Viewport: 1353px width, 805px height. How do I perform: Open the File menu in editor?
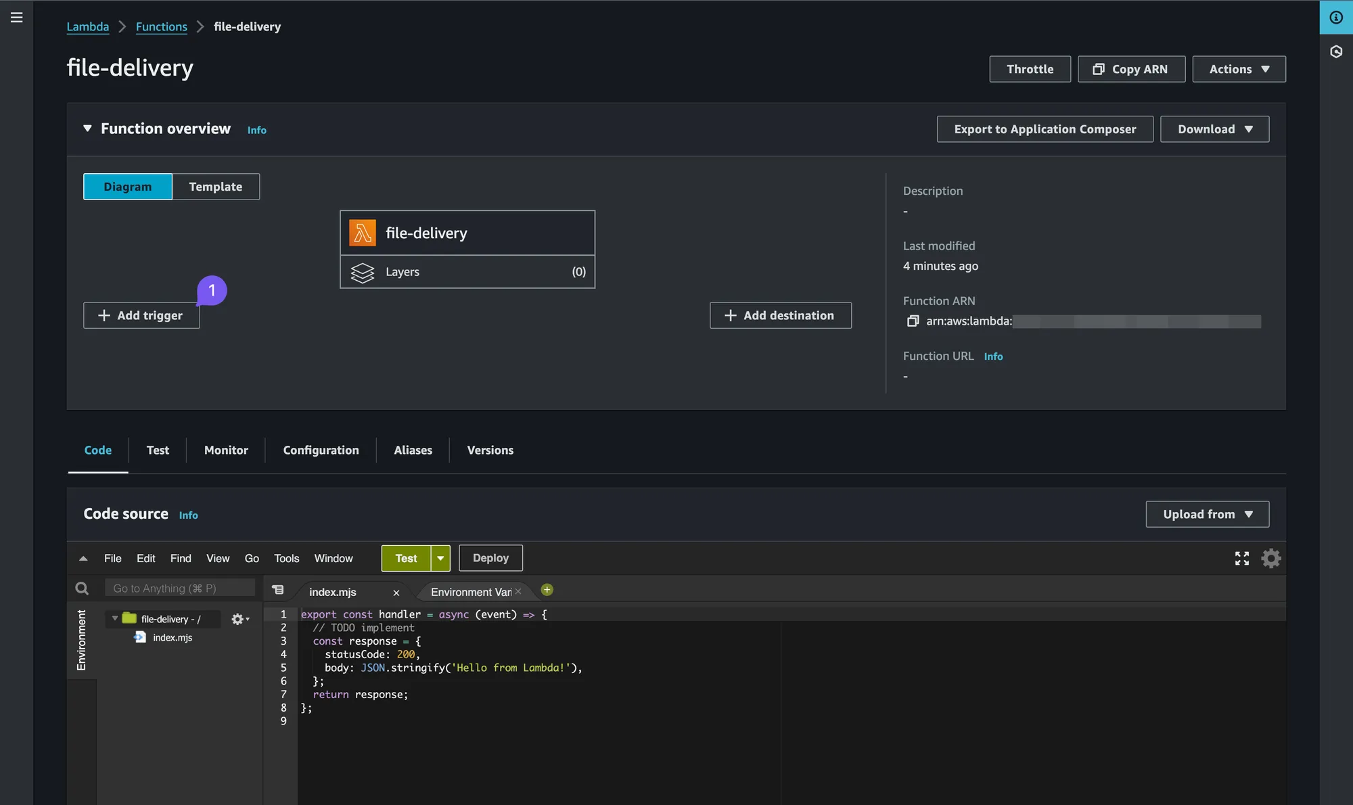tap(113, 559)
